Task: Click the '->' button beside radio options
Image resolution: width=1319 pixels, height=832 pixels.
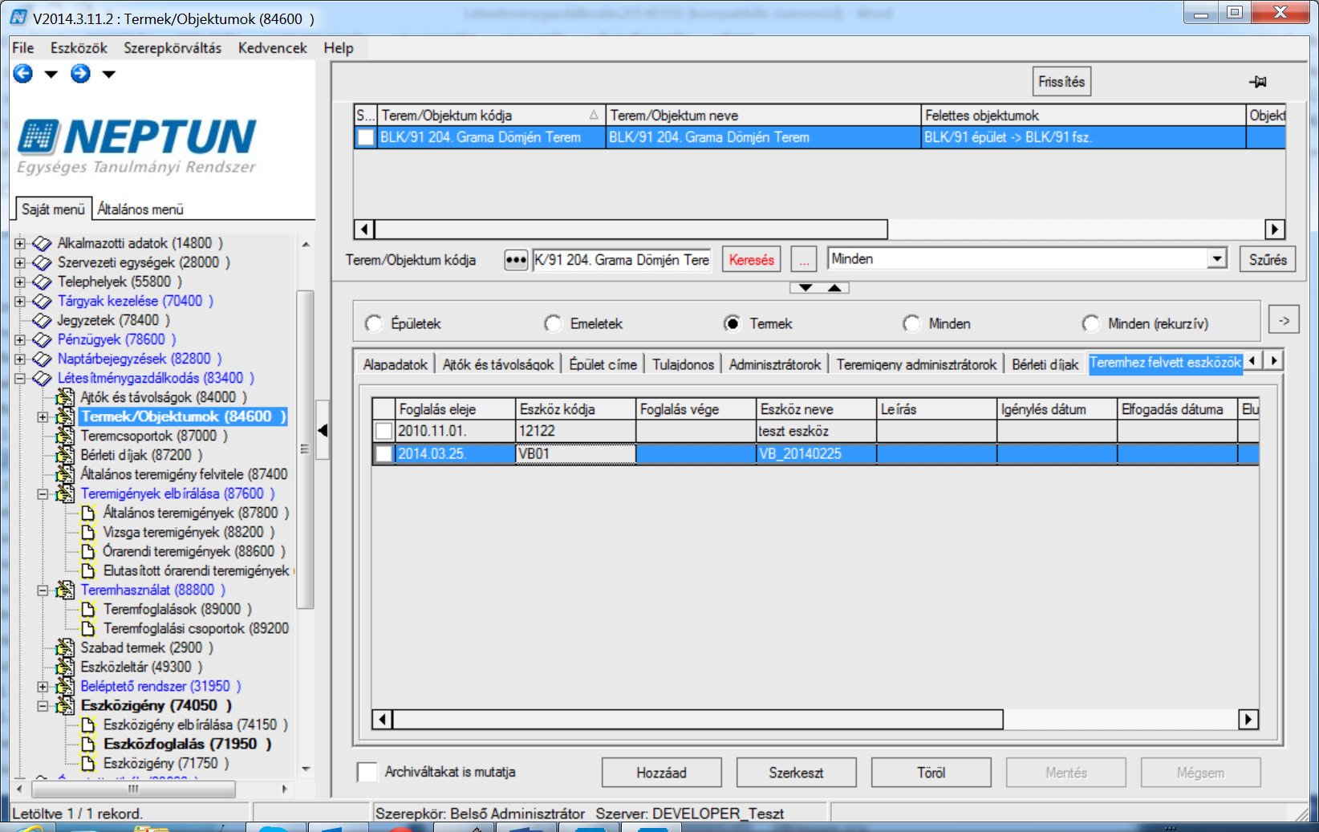Action: (1284, 320)
